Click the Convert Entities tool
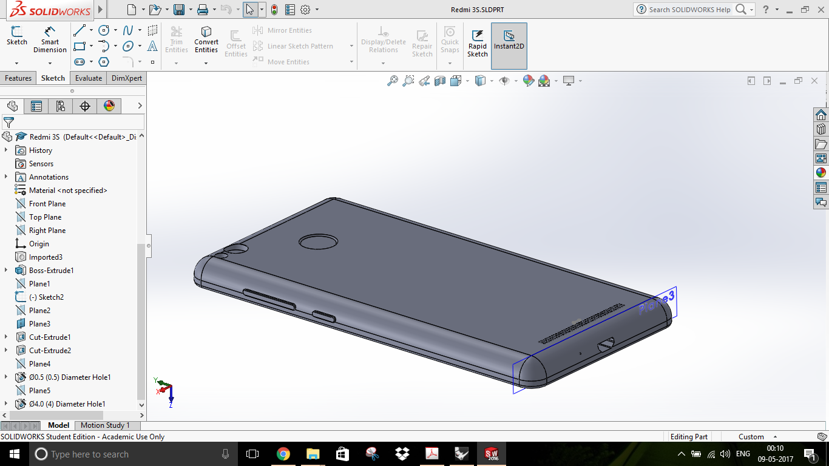This screenshot has width=829, height=466. [x=206, y=39]
